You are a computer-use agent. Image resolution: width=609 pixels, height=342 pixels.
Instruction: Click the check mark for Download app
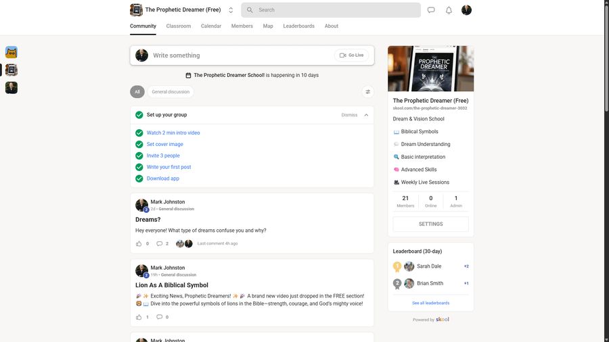pyautogui.click(x=139, y=178)
